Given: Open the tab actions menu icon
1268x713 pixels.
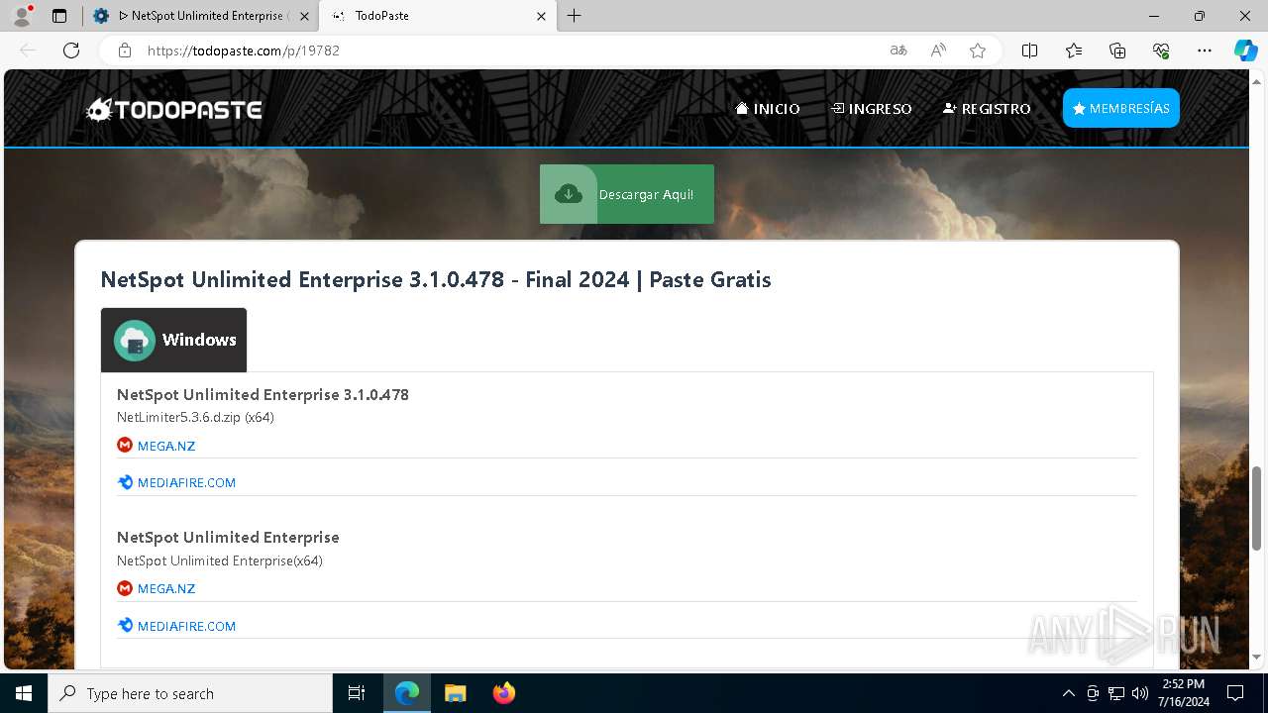Looking at the screenshot, I should tap(59, 16).
